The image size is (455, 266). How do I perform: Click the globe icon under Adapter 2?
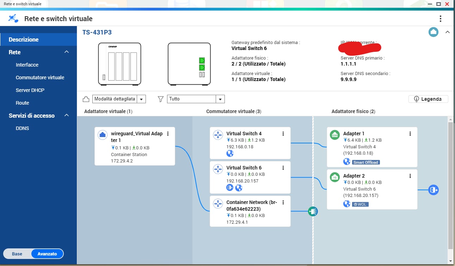347,204
